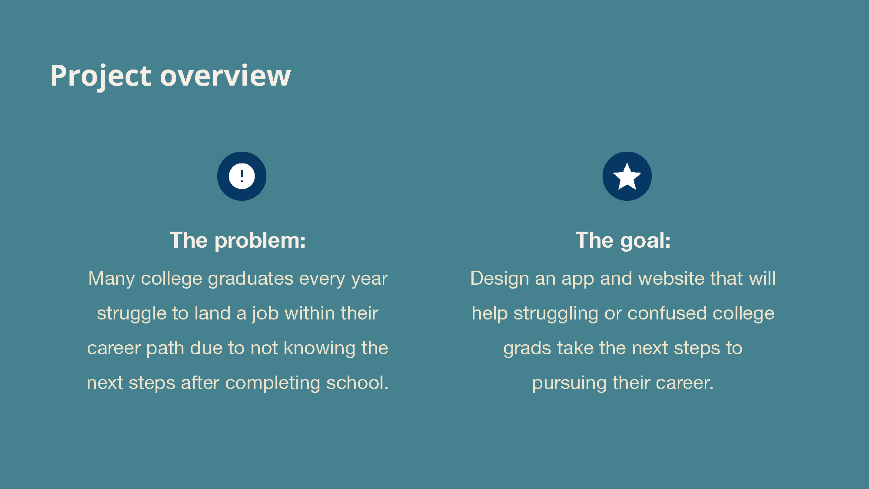
Task: Click the heading 'The goal:'
Action: [623, 240]
